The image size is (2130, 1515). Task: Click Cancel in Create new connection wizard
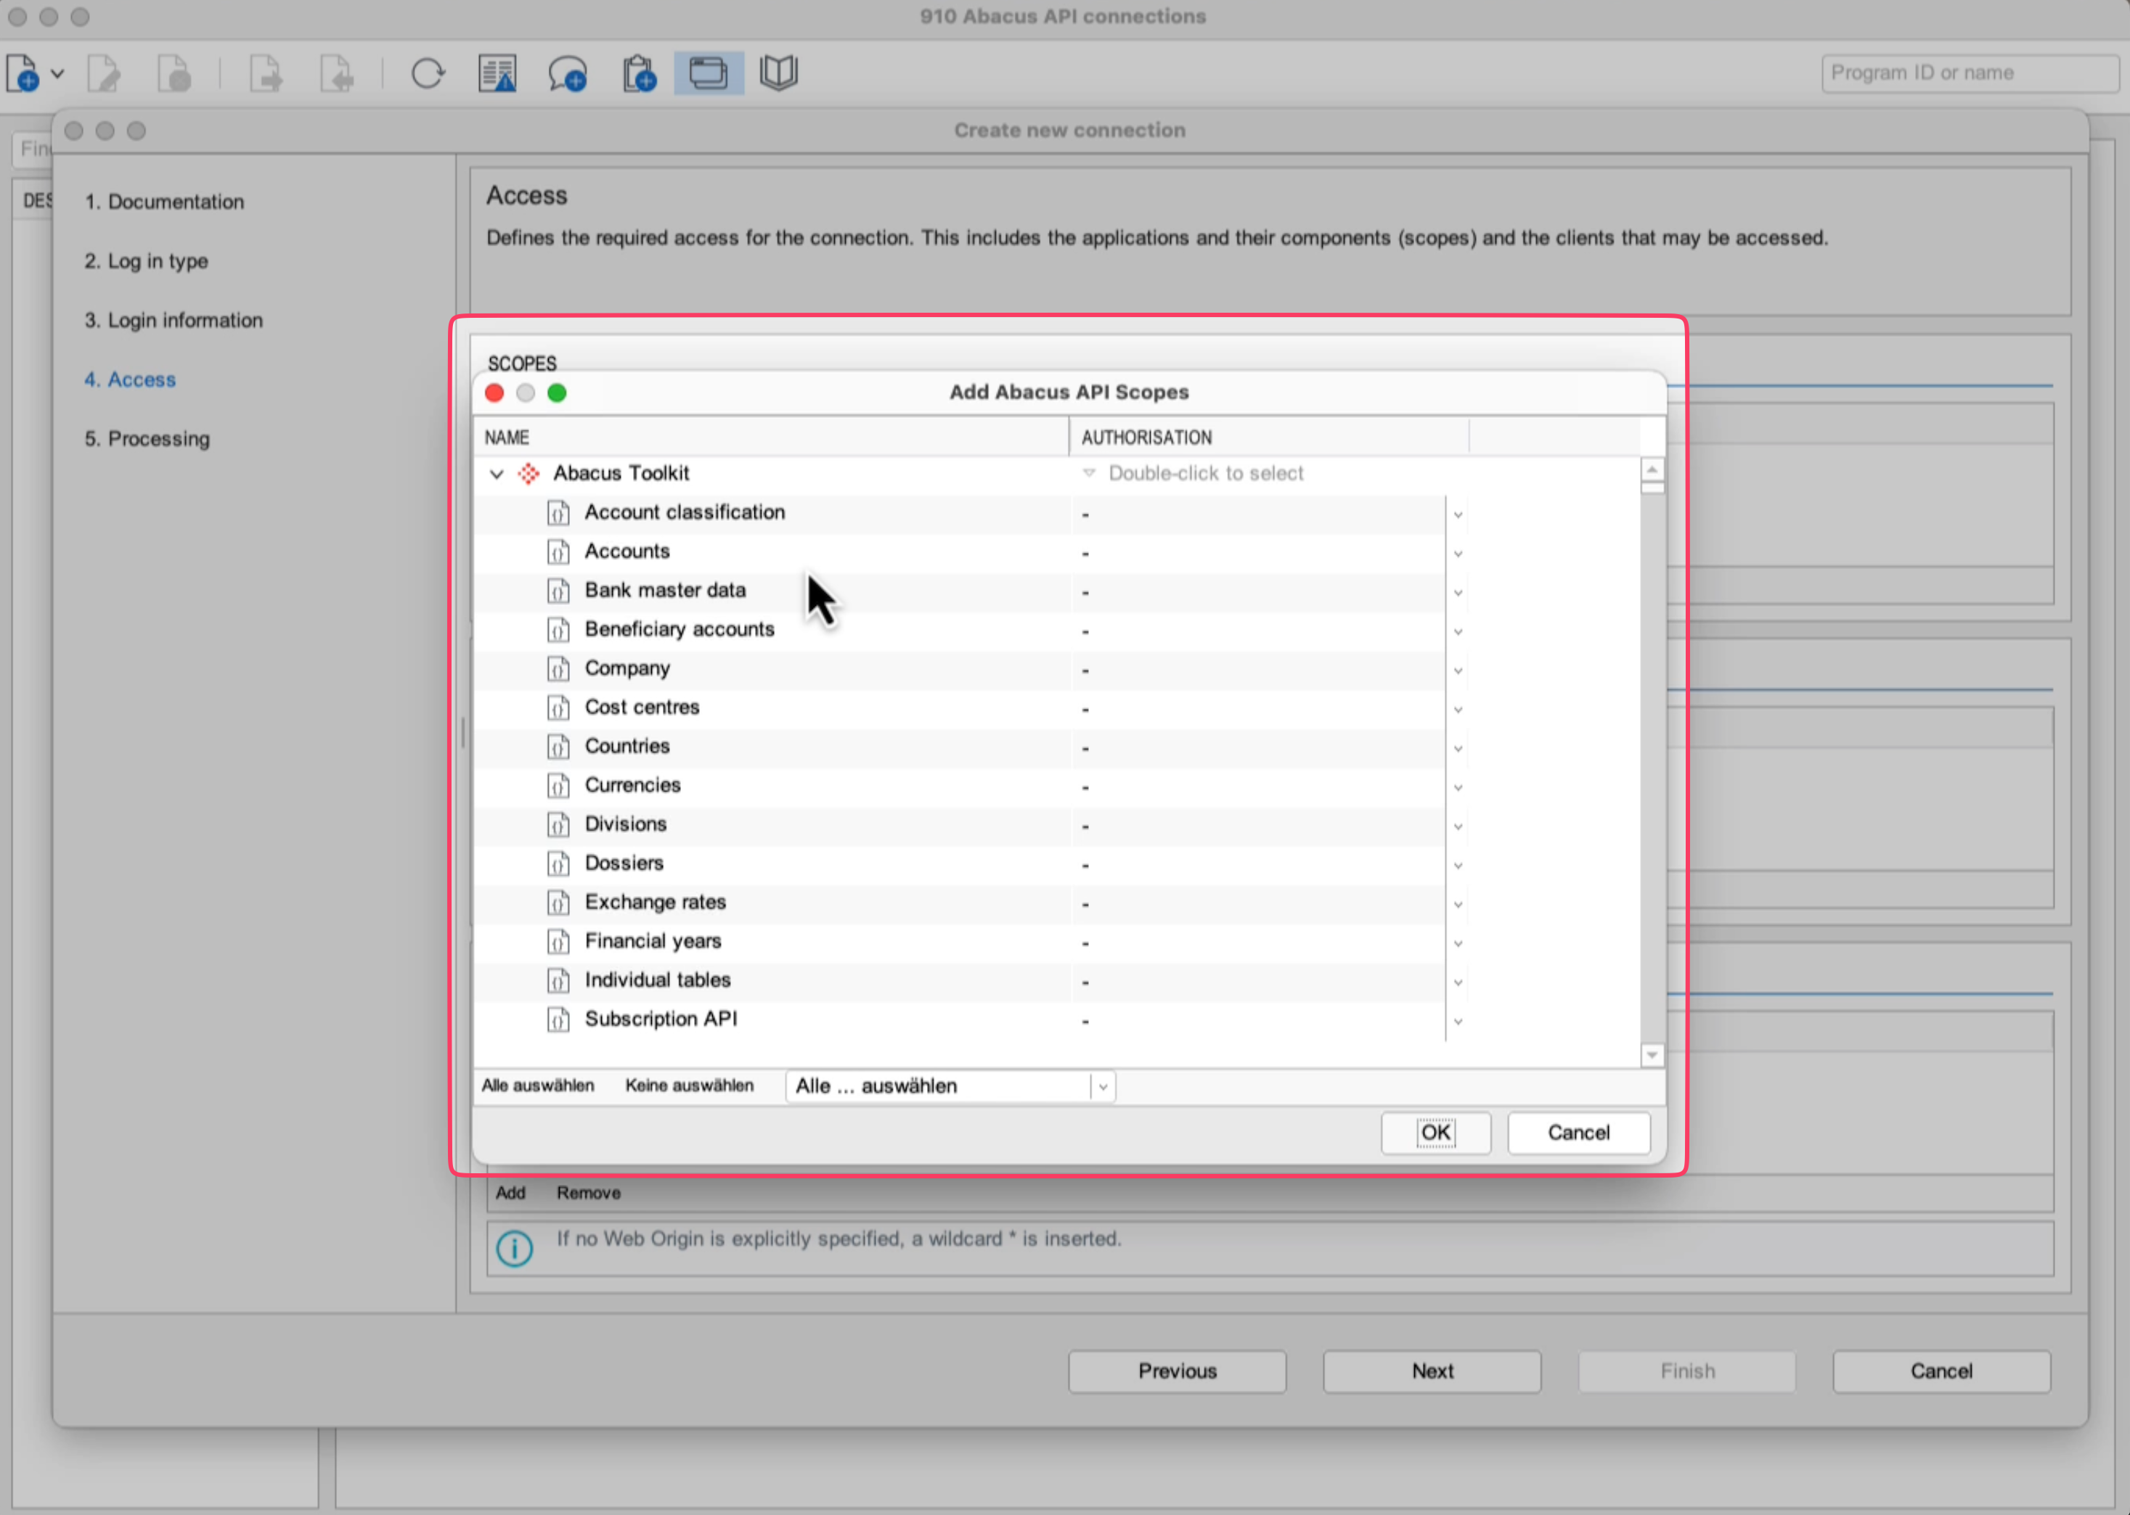tap(1941, 1371)
